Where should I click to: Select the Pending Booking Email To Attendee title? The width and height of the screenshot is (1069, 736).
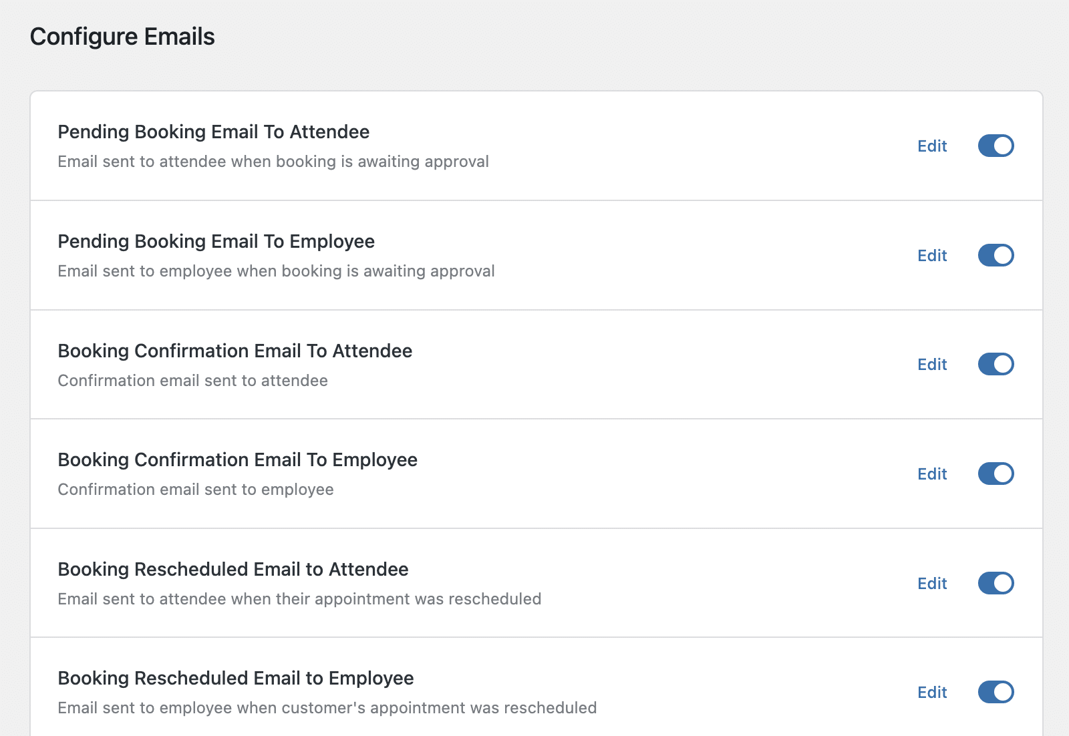(x=214, y=132)
